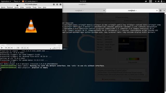Open the VLC View menu

(39, 7)
